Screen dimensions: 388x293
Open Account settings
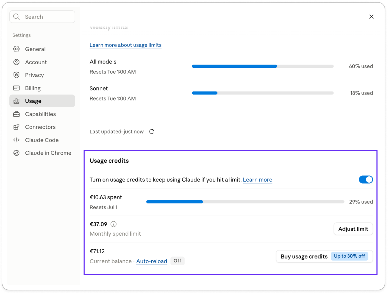tap(42, 62)
